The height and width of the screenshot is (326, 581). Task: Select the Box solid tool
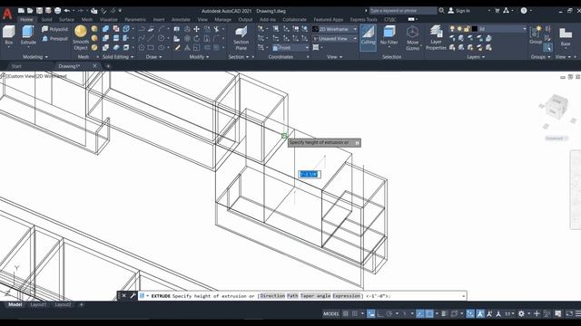pyautogui.click(x=9, y=35)
